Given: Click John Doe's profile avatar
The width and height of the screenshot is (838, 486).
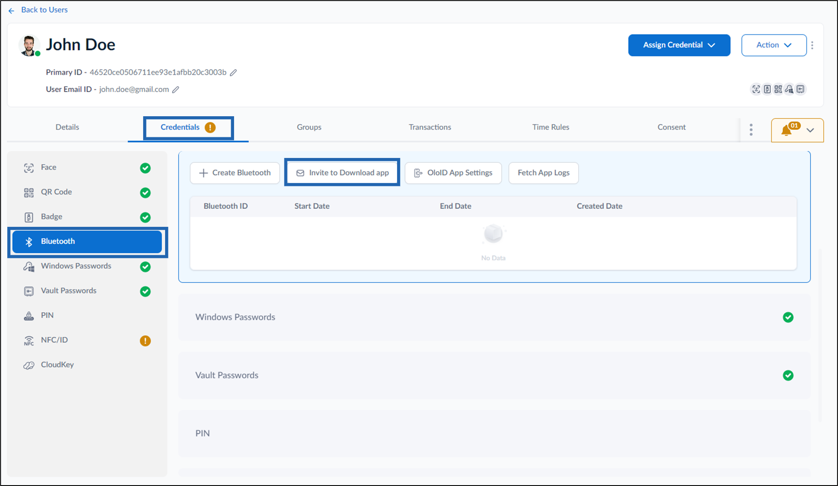Looking at the screenshot, I should click(29, 46).
